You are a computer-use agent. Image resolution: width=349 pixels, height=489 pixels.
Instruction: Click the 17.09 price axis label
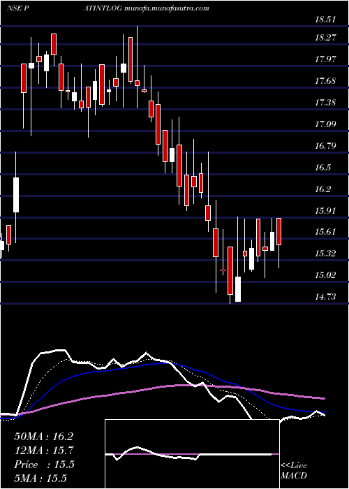click(326, 124)
